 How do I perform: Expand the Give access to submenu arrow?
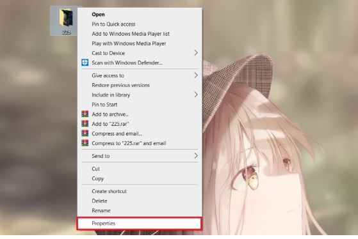196,75
